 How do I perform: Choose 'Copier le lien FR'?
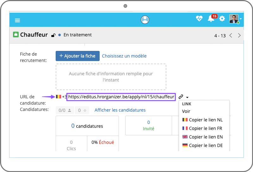coord(202,128)
